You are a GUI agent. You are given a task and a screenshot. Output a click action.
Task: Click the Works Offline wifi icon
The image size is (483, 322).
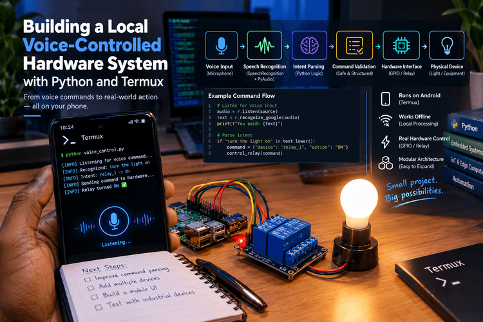click(x=385, y=120)
